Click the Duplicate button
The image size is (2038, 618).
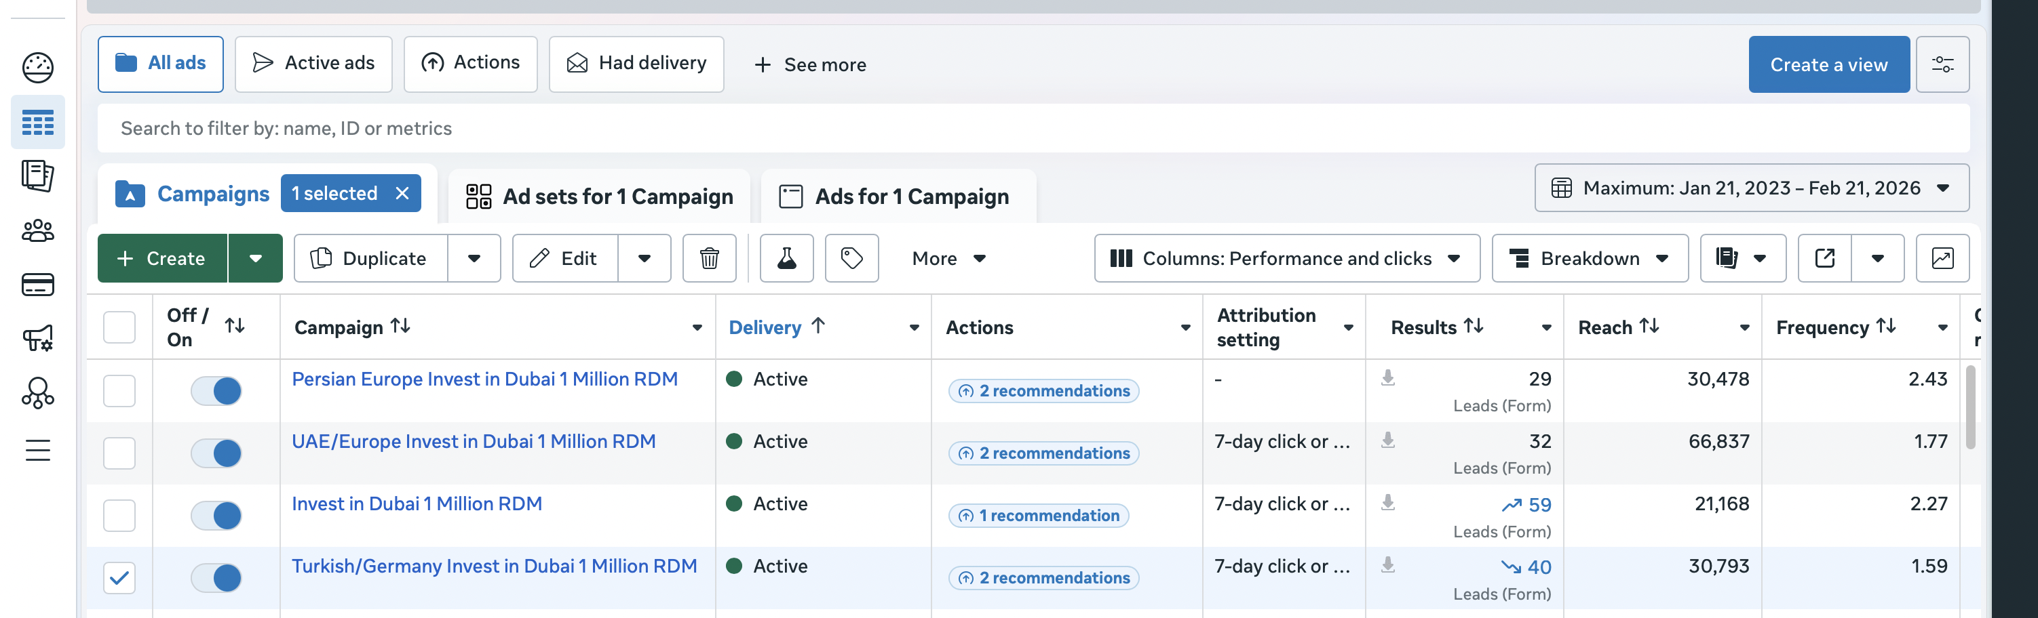[x=370, y=258]
